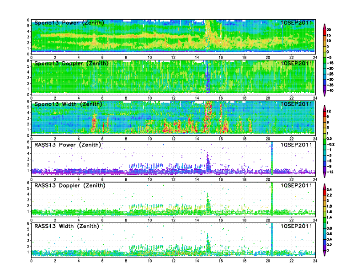
Task: Select the 10SEP2011 date in RASS13 Doppler panel
Action: point(296,185)
